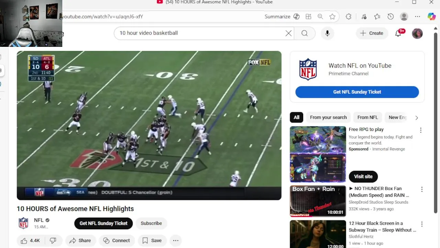The image size is (440, 248).
Task: Like the video with 4.4K thumbs up
Action: click(30, 240)
